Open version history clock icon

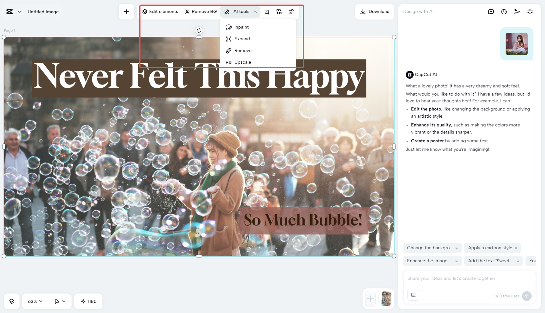(x=504, y=11)
